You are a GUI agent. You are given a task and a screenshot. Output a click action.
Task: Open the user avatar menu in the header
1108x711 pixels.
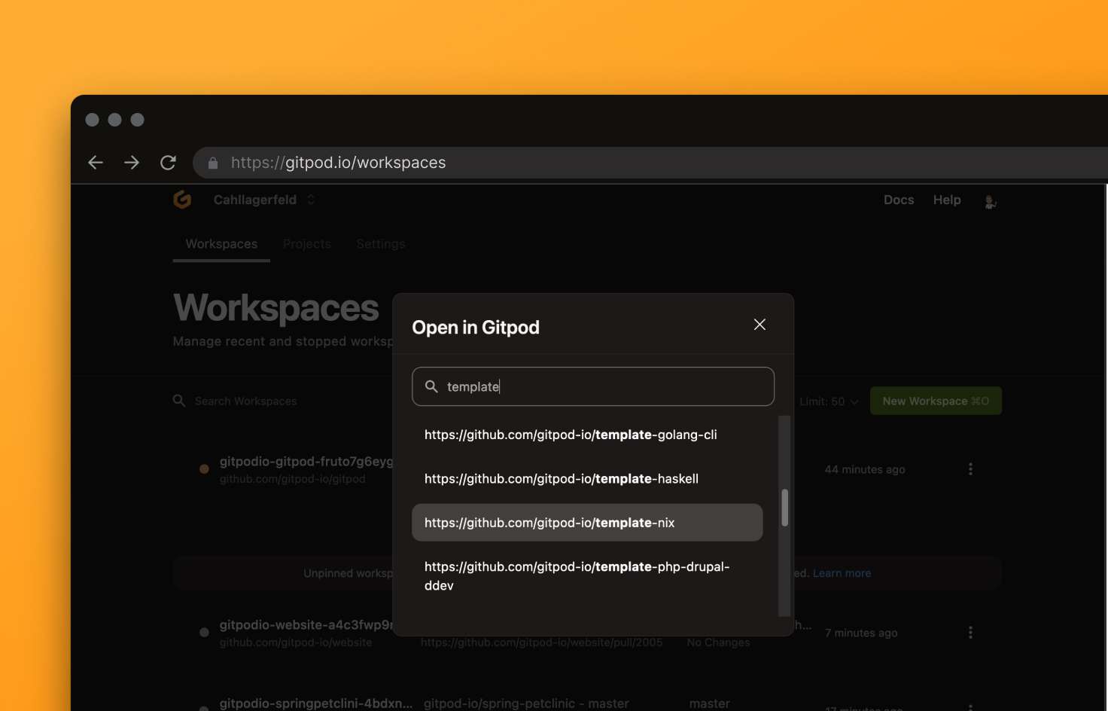coord(991,201)
